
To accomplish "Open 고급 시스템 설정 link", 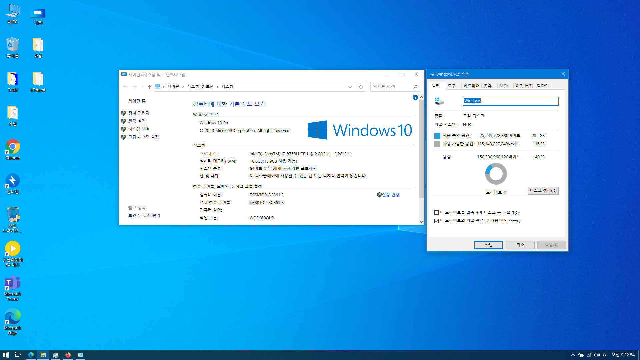I will point(143,137).
